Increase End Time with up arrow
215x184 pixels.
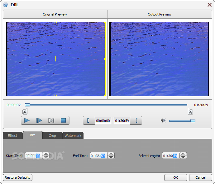[111, 154]
